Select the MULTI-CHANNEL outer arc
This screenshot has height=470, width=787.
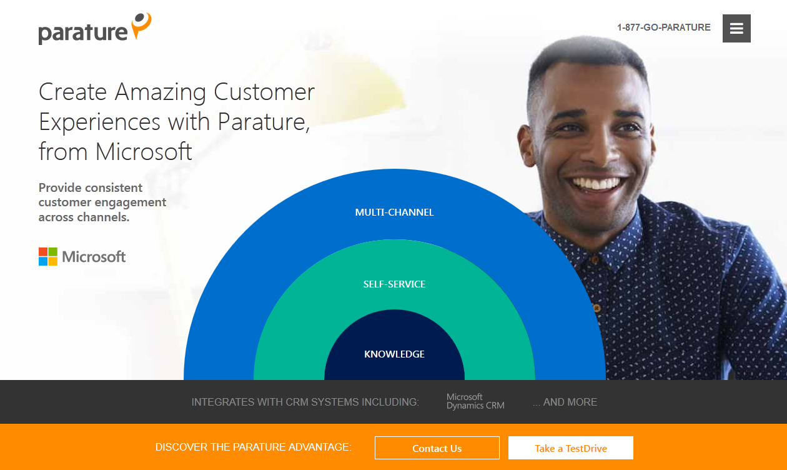point(394,212)
